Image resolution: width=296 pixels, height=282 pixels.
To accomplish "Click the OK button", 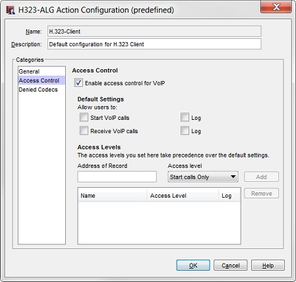I will click(193, 266).
